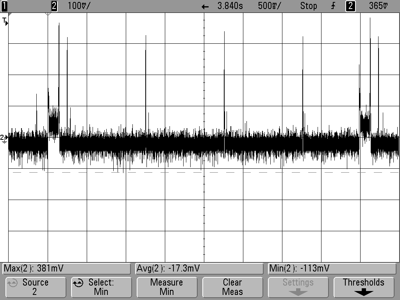This screenshot has width=400, height=300.
Task: Click the Stop run status indicator
Action: click(x=309, y=6)
